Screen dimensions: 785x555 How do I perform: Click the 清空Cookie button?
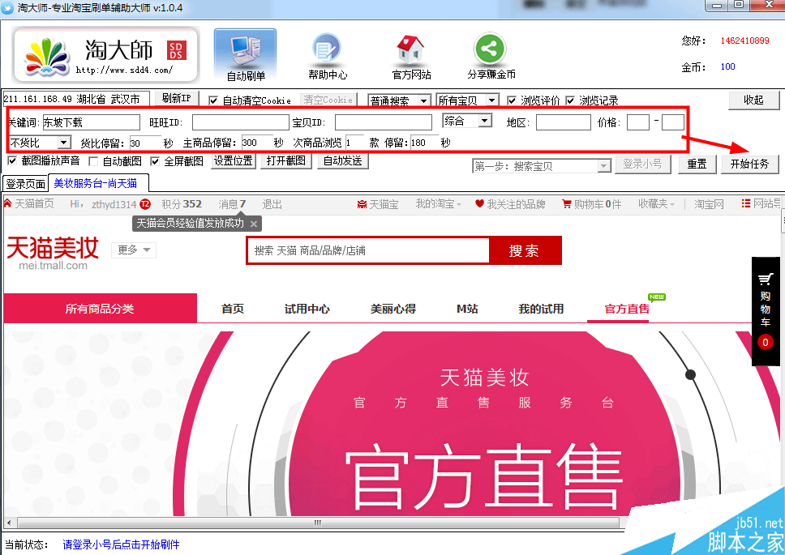(328, 100)
